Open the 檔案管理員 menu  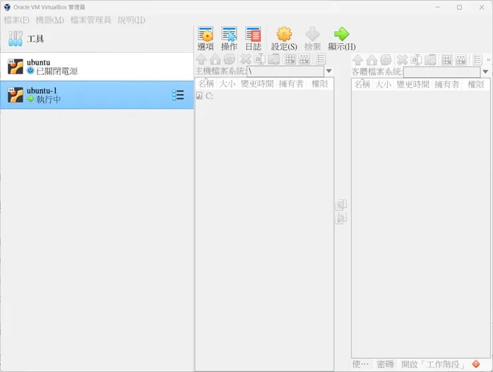[x=91, y=20]
